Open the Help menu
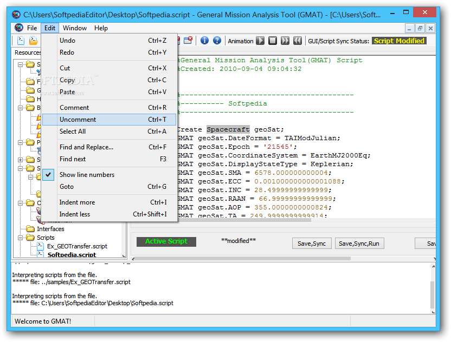This screenshot has height=342, width=451. (101, 28)
